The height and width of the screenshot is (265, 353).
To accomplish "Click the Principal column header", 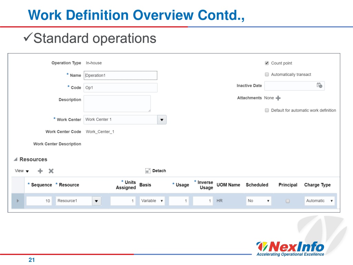I will 288,185.
